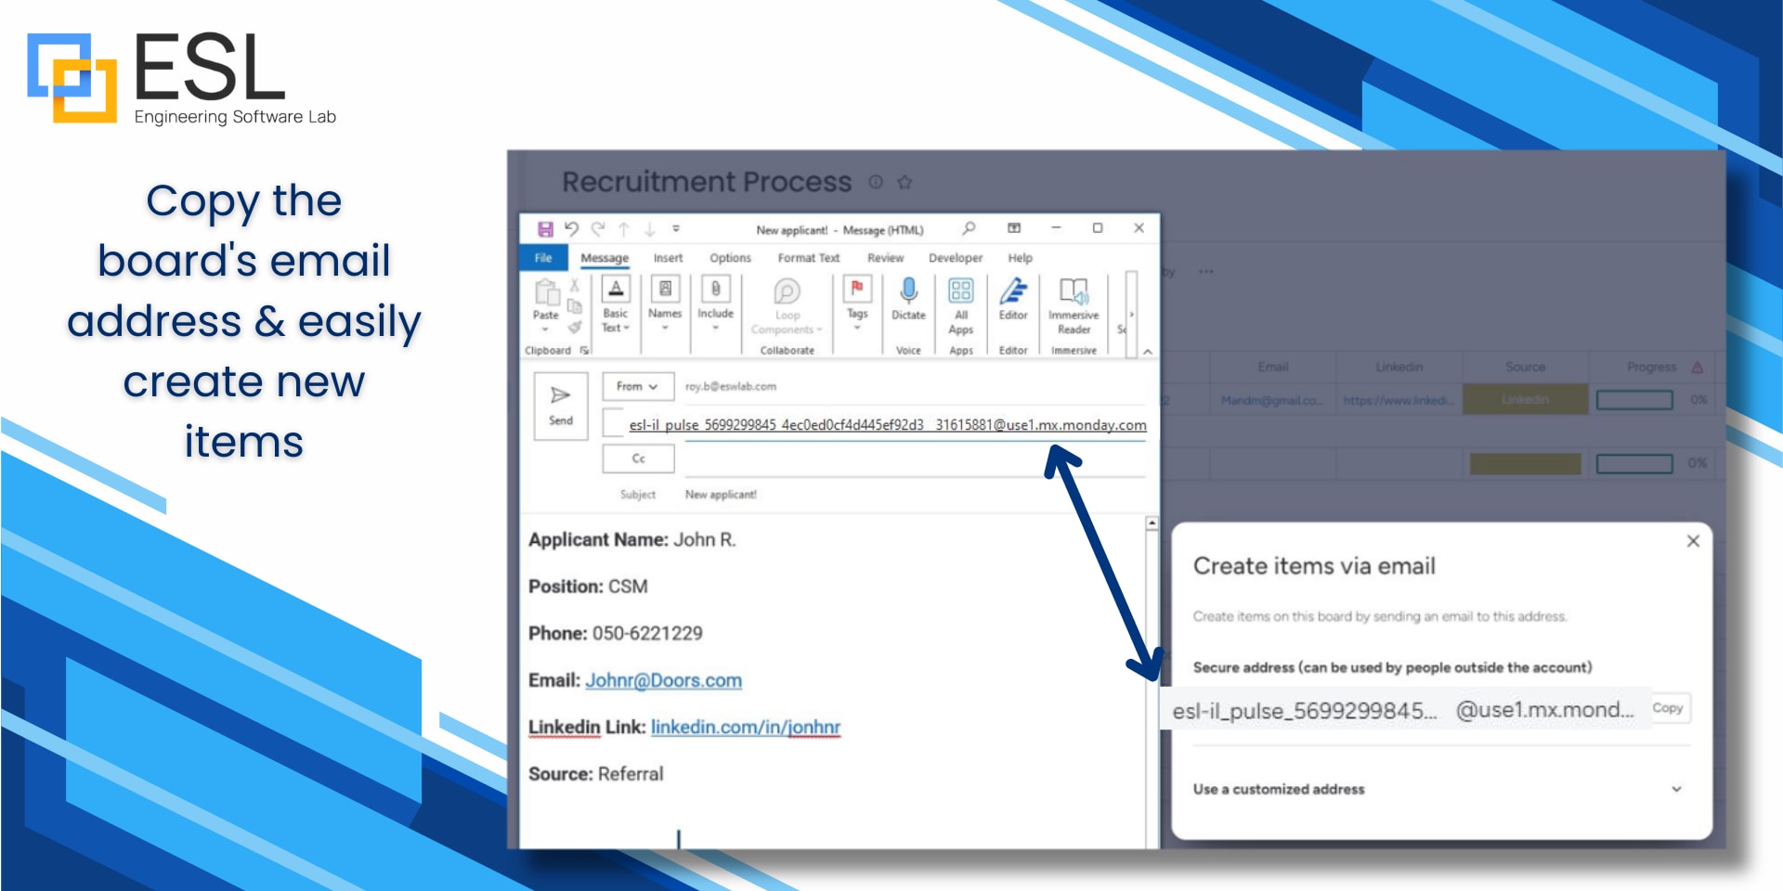The height and width of the screenshot is (891, 1783).
Task: Switch to the Message tab
Action: [605, 258]
